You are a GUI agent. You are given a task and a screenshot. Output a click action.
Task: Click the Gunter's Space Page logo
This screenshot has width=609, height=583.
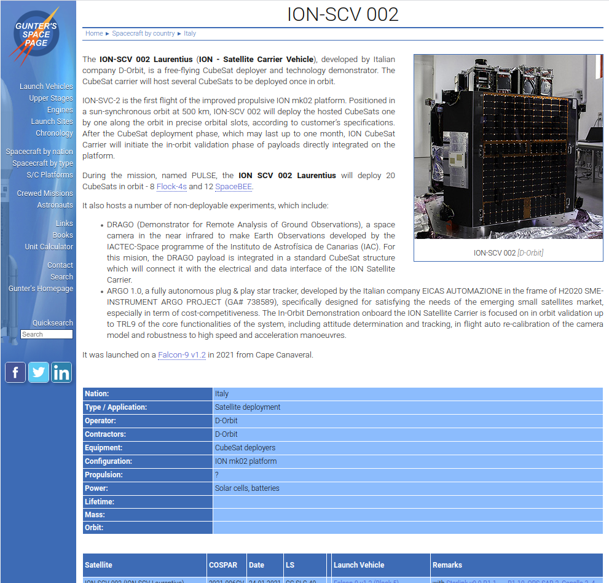[x=36, y=35]
